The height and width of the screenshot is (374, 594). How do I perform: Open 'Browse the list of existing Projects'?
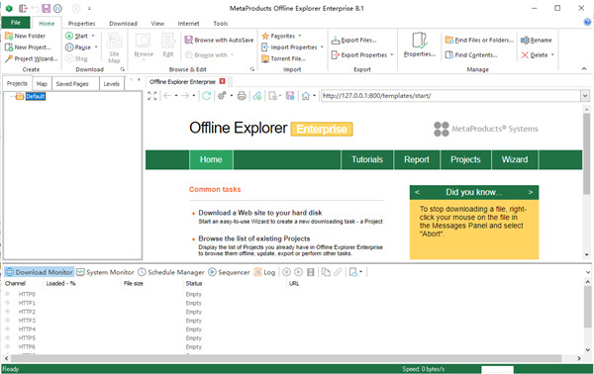(x=254, y=238)
